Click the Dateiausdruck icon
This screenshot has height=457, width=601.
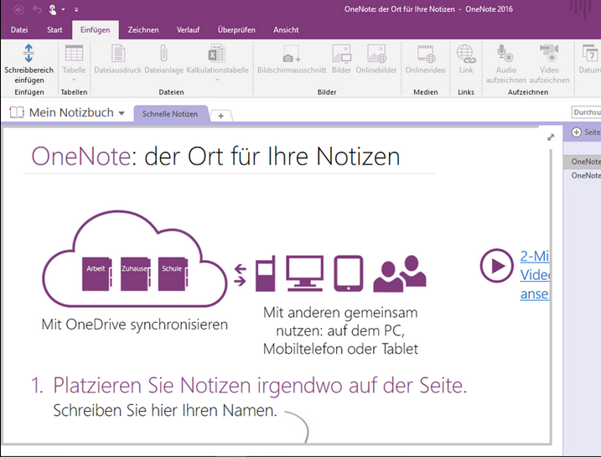click(118, 54)
